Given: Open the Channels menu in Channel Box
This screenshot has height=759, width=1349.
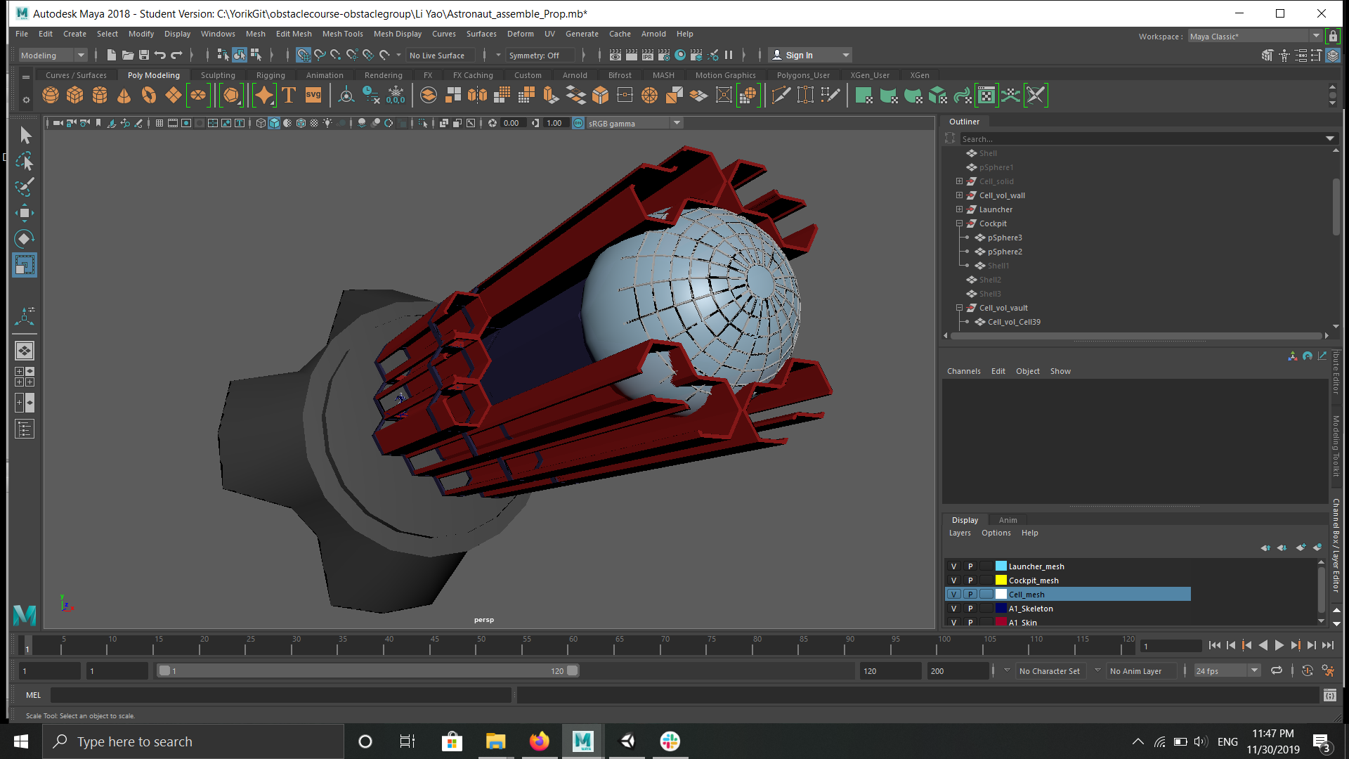Looking at the screenshot, I should [963, 371].
